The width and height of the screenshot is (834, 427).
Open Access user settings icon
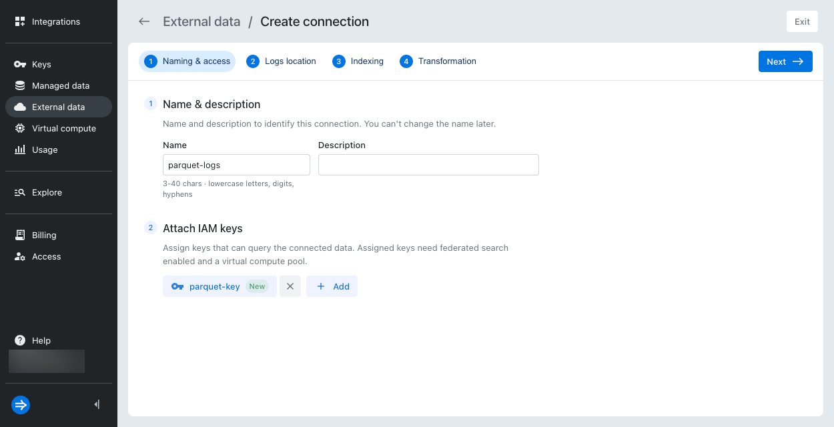tap(20, 256)
